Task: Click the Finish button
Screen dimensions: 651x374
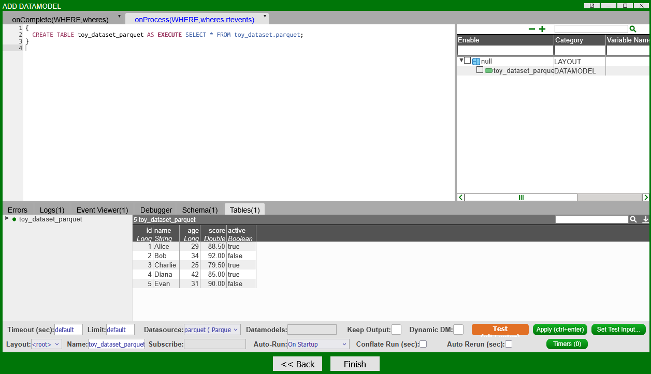Action: [355, 364]
